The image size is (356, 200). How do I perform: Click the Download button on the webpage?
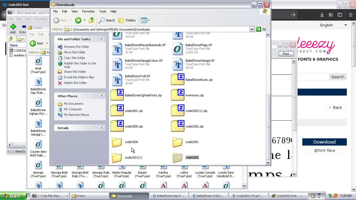(325, 142)
